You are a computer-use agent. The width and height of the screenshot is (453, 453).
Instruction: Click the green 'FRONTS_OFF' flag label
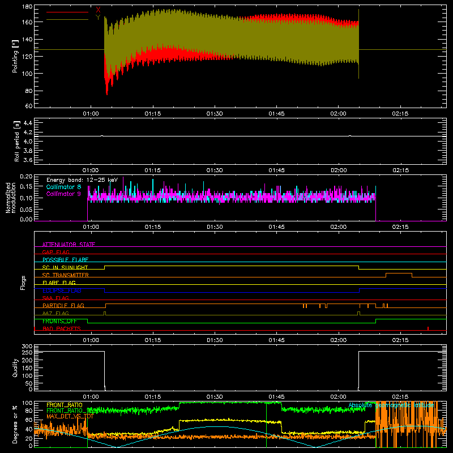click(x=59, y=321)
